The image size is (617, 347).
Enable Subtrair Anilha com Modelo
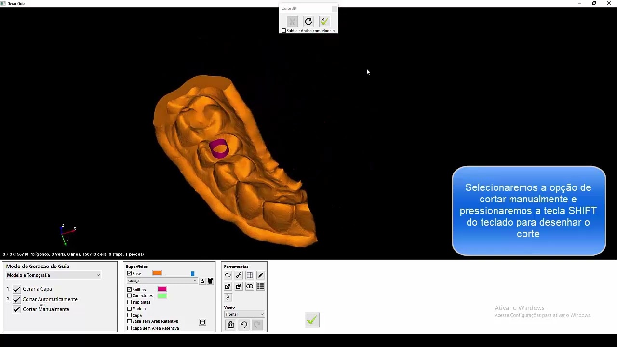point(283,31)
